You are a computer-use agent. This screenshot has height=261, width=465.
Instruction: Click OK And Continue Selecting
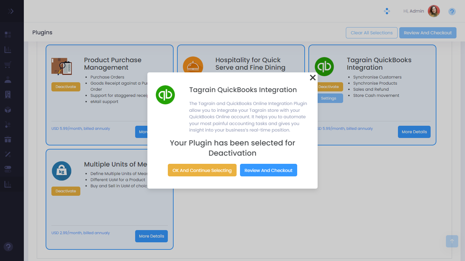tap(202, 170)
